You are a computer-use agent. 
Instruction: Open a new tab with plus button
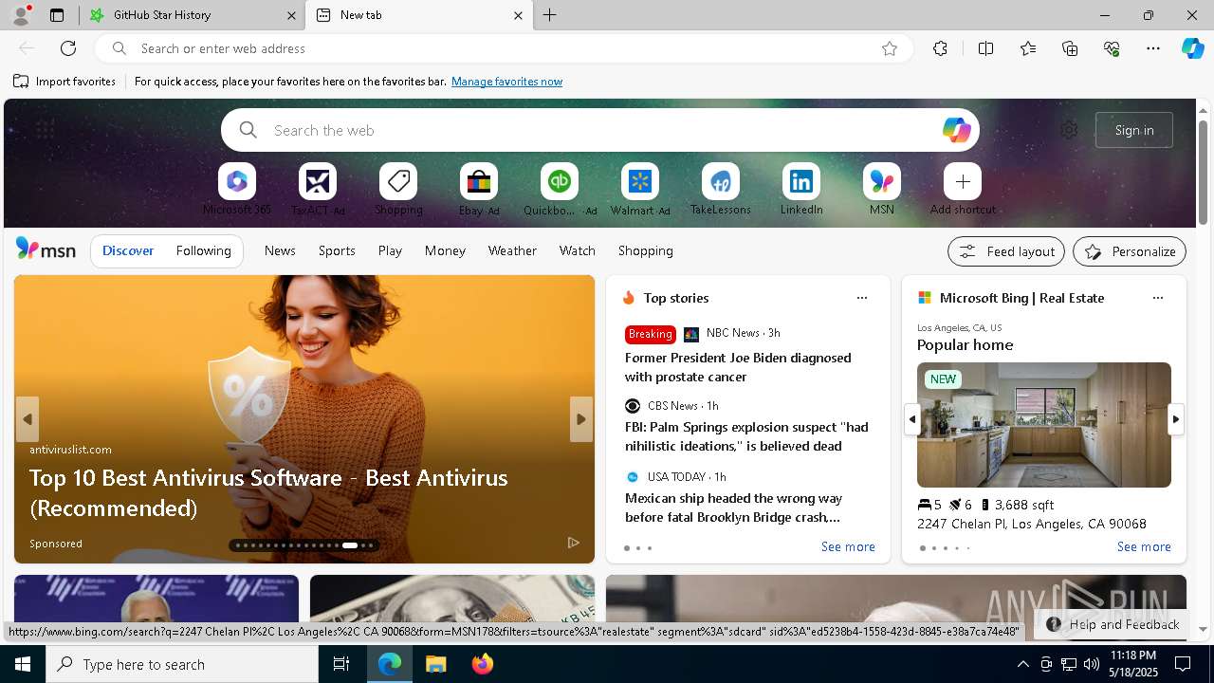(x=550, y=15)
